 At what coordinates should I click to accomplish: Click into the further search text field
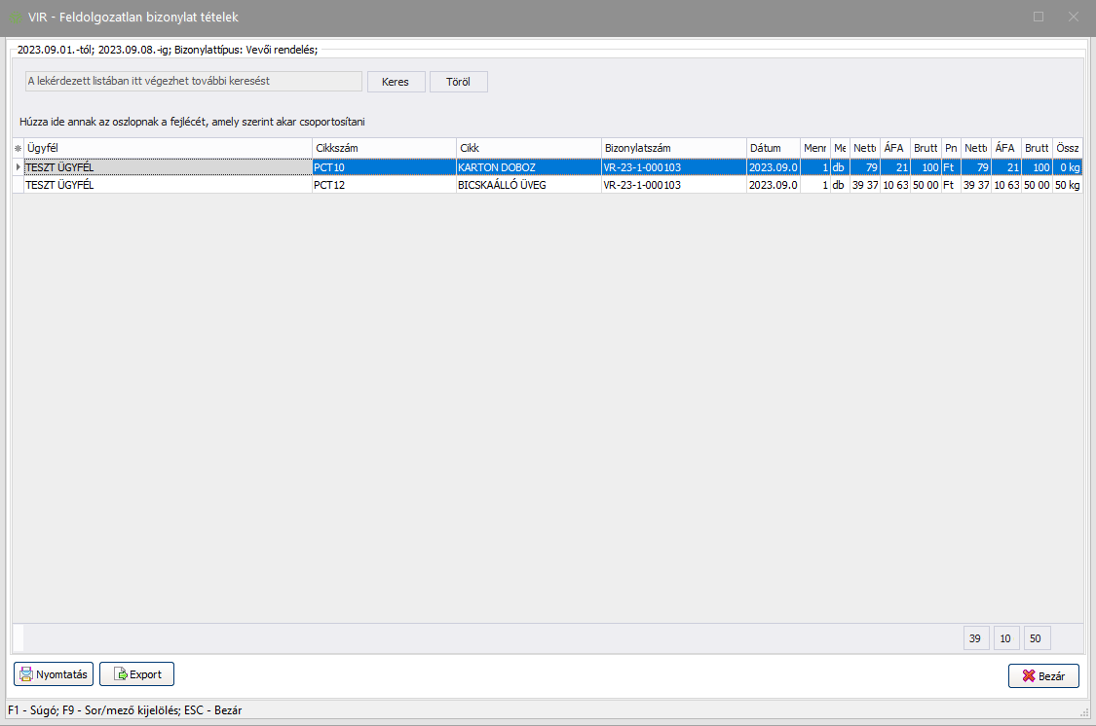193,81
